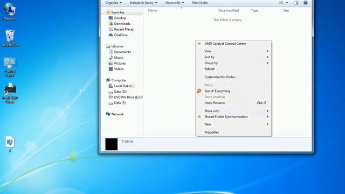The image size is (345, 194).
Task: Click the Computer icon in sidebar
Action: click(108, 80)
